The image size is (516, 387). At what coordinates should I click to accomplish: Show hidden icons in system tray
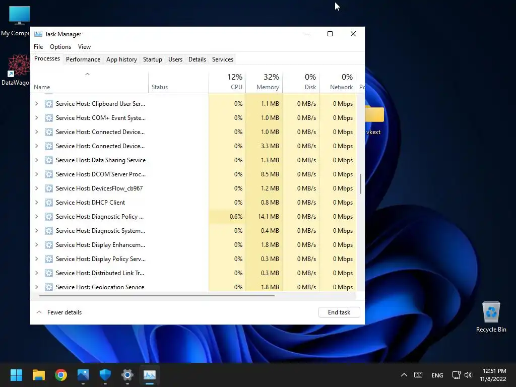pos(404,375)
